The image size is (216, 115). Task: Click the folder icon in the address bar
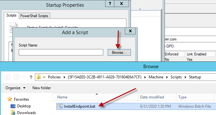click(38, 77)
